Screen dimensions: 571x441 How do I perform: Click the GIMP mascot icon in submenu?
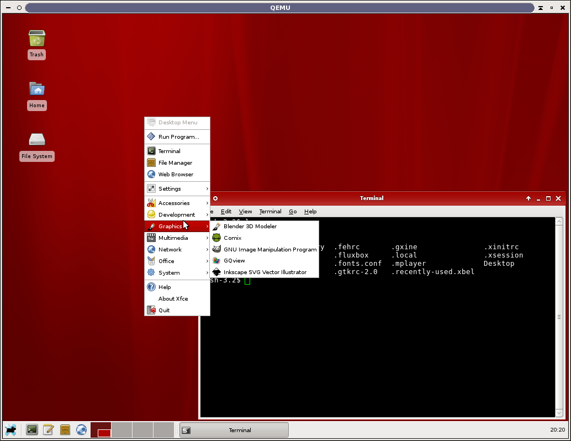[x=216, y=249]
